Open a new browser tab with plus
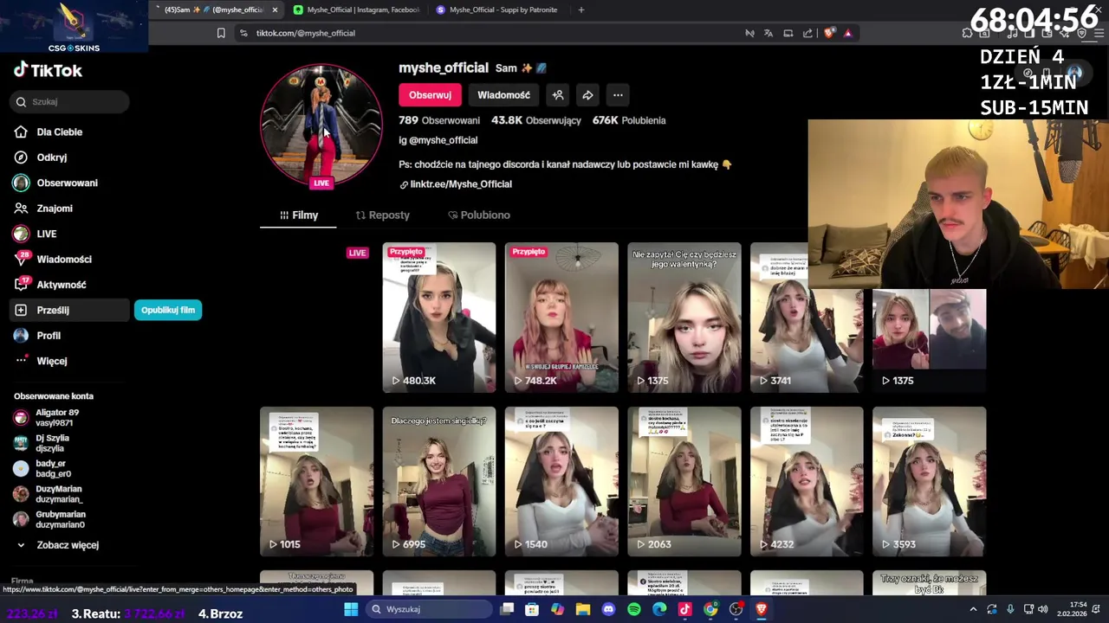 coord(581,10)
